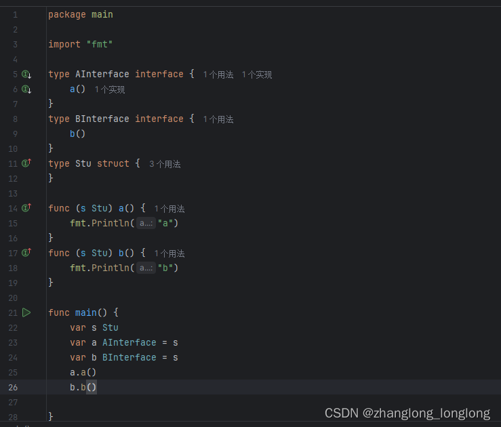Click the BInterface name in its type declaration
Screen dimensions: 501x427
click(x=102, y=119)
